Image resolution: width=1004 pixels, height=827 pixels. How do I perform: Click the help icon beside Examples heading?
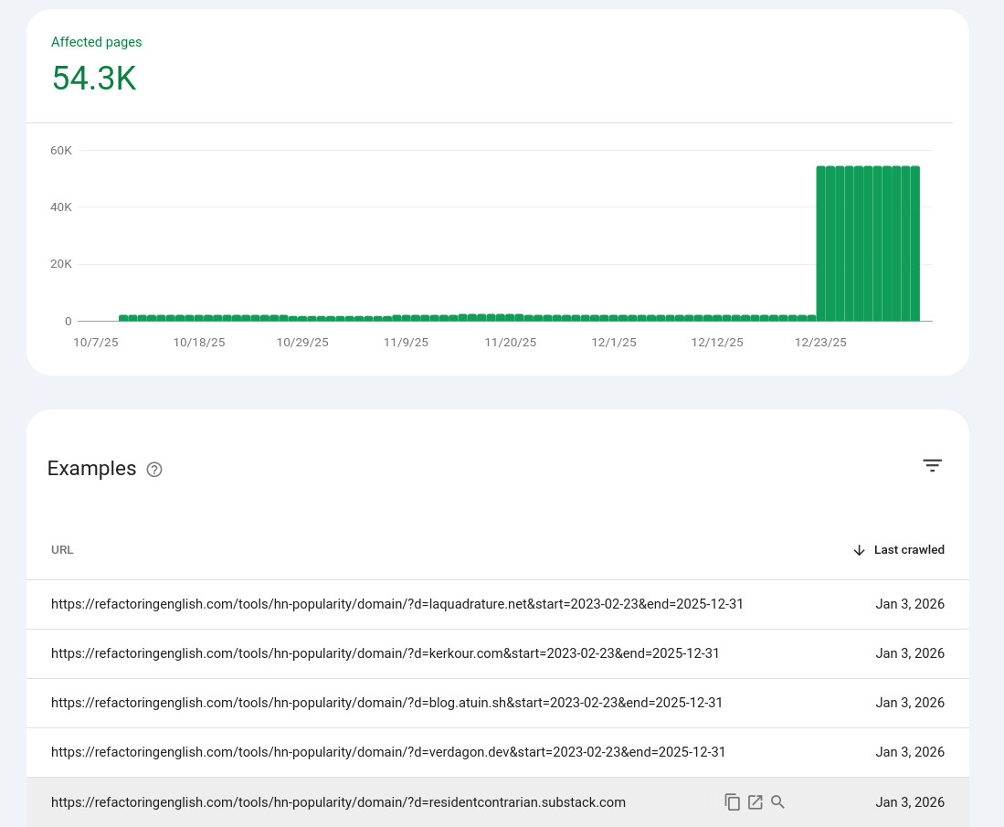tap(154, 470)
